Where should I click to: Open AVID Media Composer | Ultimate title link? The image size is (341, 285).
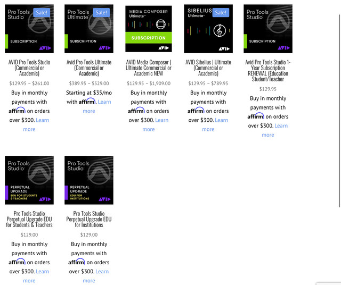click(x=149, y=68)
